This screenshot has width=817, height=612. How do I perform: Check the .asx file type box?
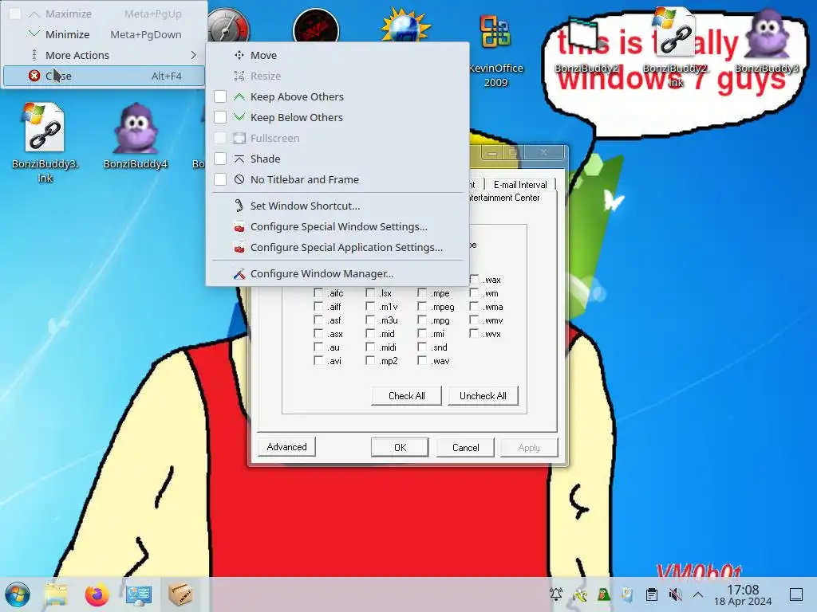pyautogui.click(x=318, y=334)
